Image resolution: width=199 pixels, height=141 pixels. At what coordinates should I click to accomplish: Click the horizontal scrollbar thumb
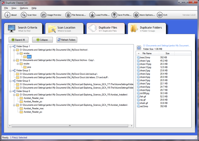point(70,126)
